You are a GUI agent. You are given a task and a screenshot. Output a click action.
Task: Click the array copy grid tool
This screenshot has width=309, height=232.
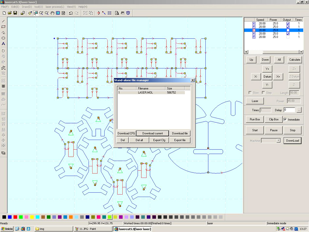pos(3,81)
